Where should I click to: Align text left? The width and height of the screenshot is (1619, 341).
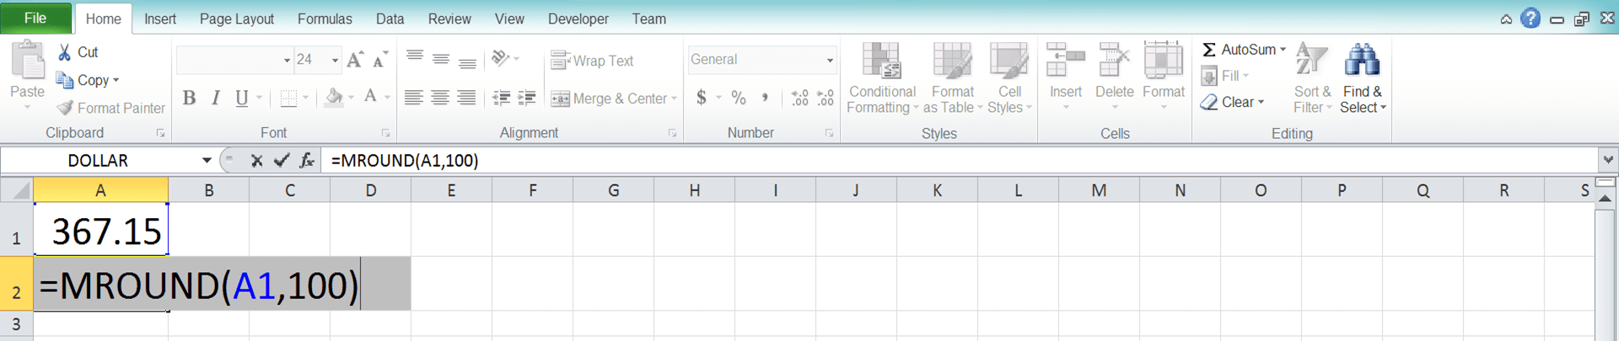[413, 98]
